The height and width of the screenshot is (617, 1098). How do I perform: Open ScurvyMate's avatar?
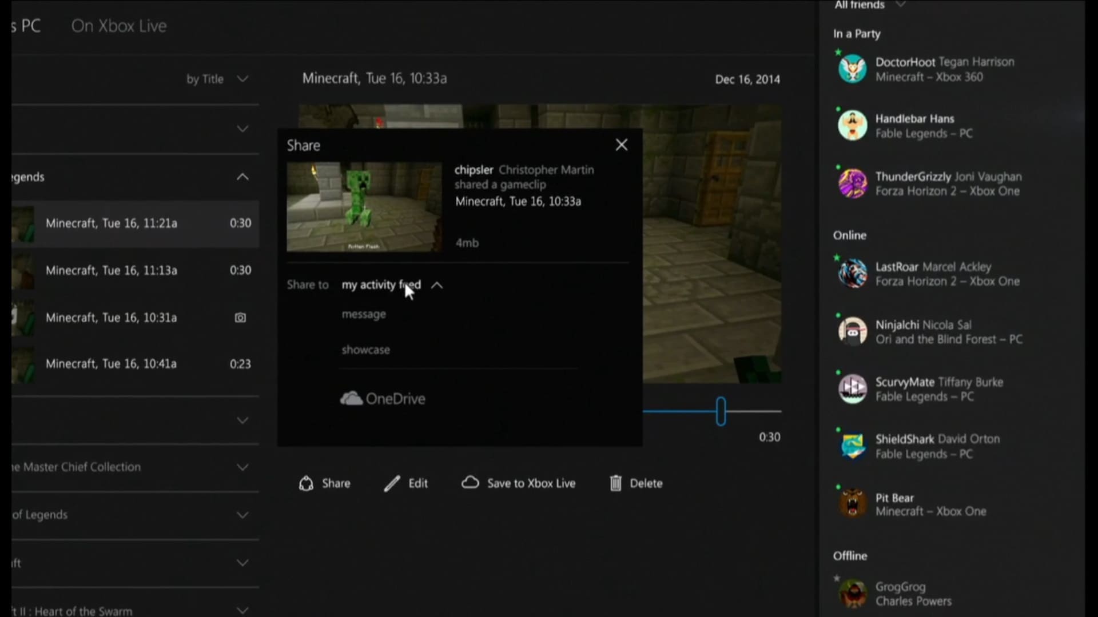coord(852,388)
